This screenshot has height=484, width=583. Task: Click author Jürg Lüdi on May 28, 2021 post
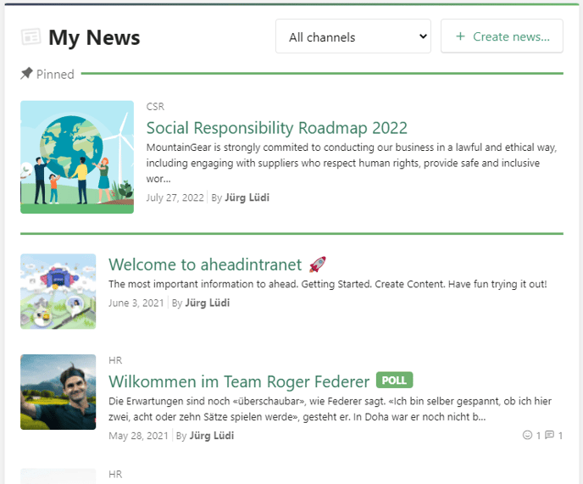tap(212, 436)
